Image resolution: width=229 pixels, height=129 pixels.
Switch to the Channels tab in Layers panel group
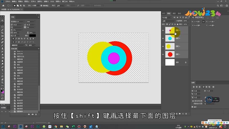pos(174,13)
